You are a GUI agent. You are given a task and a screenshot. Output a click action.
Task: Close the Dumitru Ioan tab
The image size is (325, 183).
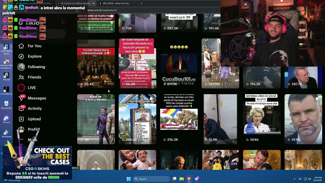click(93, 4)
